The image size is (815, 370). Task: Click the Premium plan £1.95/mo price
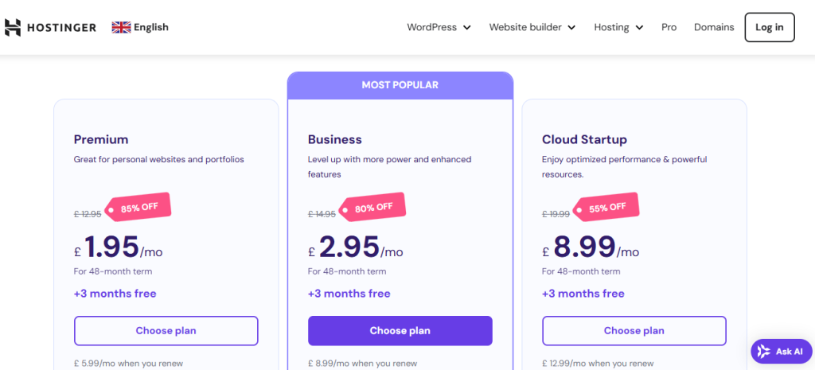[x=118, y=247]
